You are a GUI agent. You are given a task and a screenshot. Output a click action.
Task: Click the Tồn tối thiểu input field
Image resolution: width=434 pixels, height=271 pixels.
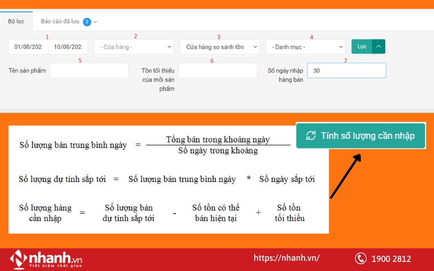click(218, 70)
